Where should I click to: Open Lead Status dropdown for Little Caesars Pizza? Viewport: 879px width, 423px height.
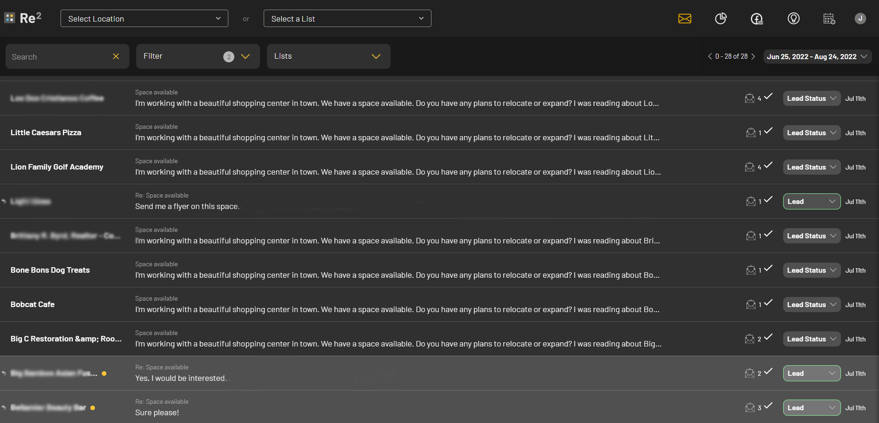point(812,133)
